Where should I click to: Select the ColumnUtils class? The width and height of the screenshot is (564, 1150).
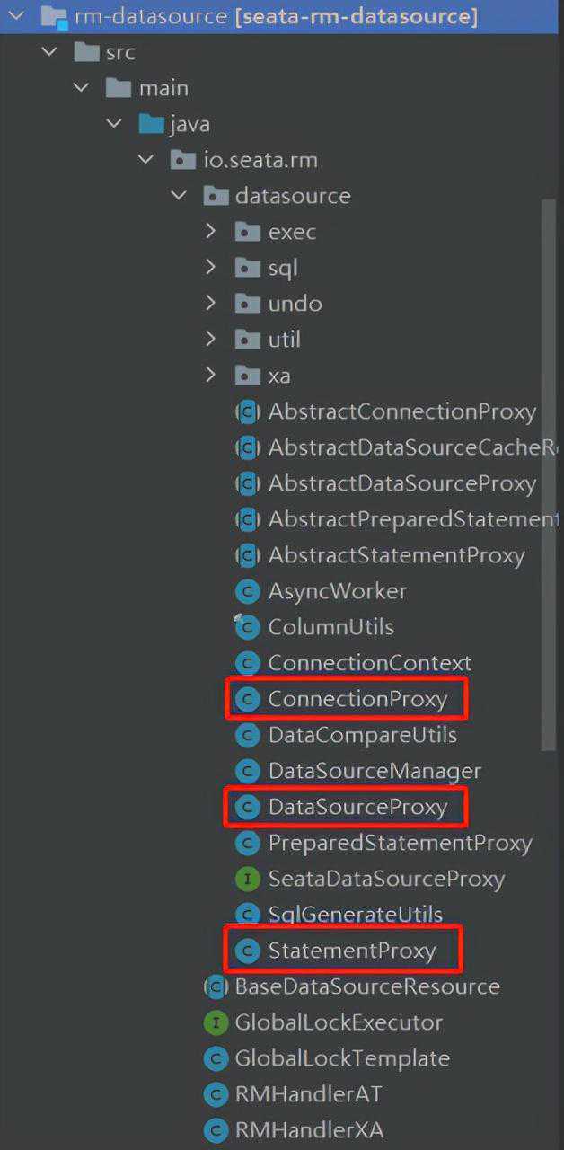coord(330,627)
